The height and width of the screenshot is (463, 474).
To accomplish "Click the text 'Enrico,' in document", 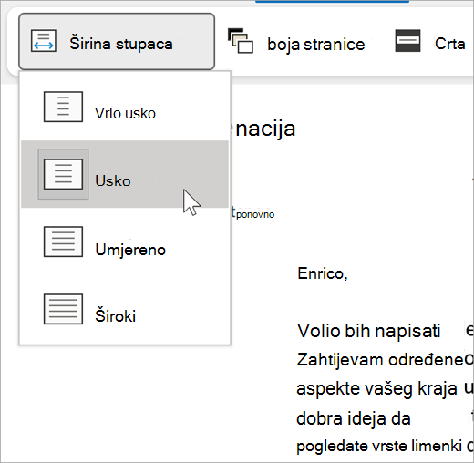I will tap(323, 273).
